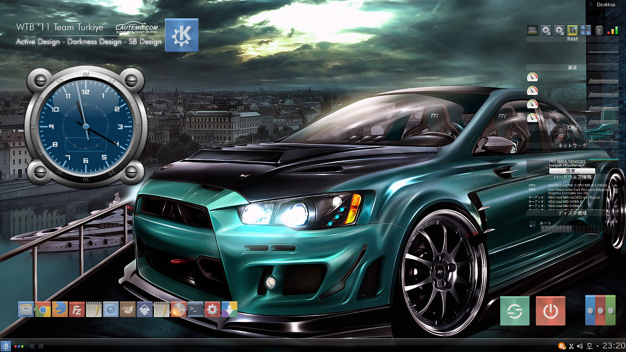Open the Japanese input method tray icon

(562, 346)
